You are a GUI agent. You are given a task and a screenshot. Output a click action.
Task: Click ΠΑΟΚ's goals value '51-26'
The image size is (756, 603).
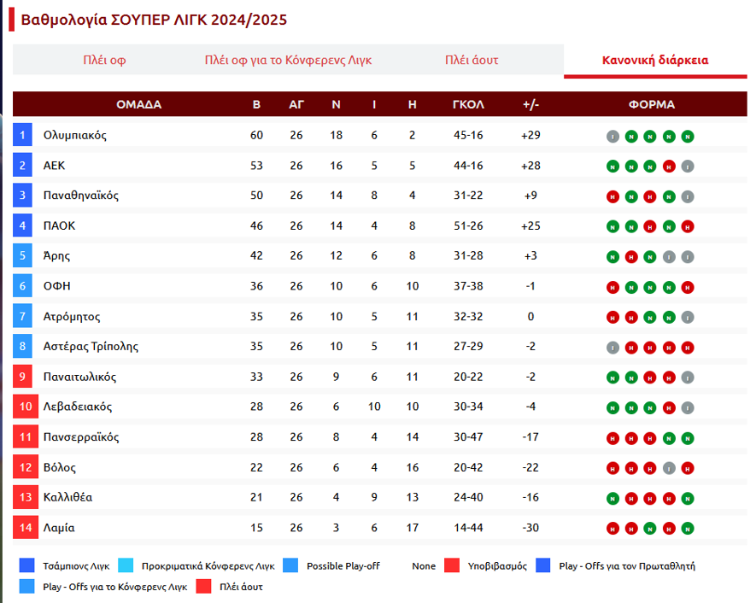click(x=468, y=225)
